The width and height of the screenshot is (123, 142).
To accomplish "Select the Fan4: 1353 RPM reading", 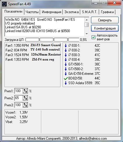I will [x=17, y=60].
